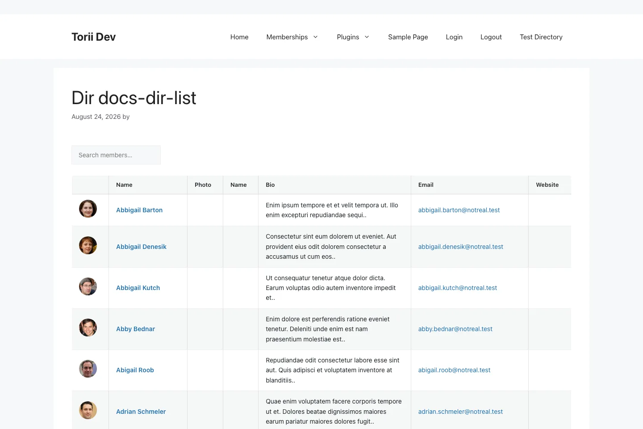Select Abbigail Kutch's avatar image
This screenshot has width=643, height=429.
pyautogui.click(x=88, y=286)
